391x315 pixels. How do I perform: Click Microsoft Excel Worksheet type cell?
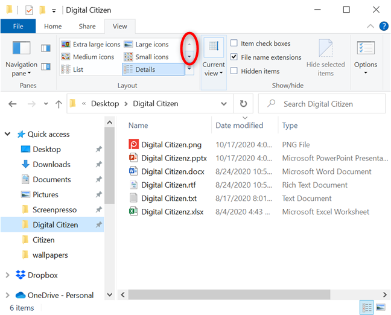pyautogui.click(x=325, y=212)
